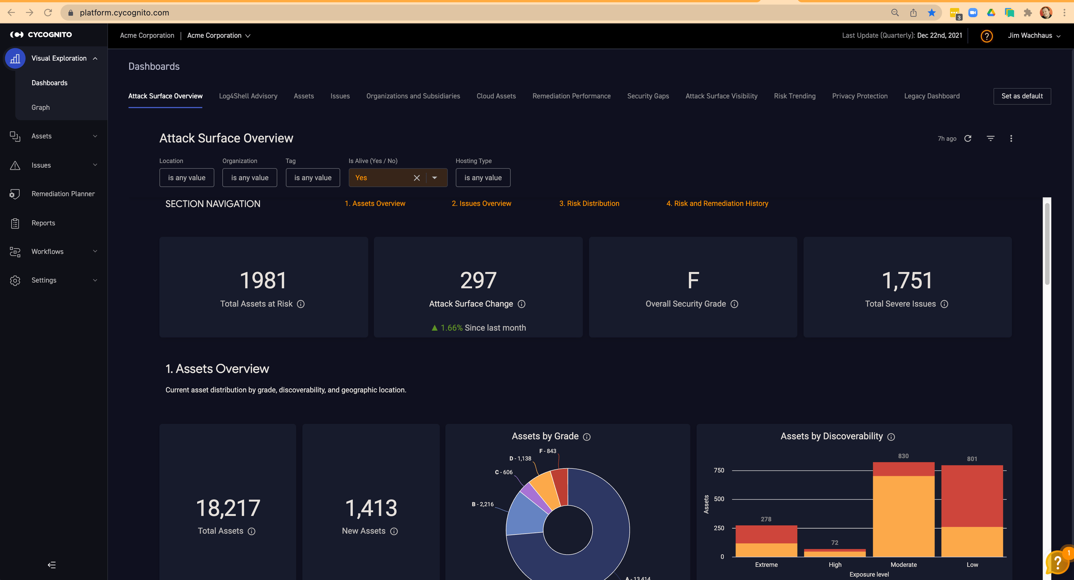Jump to 1. Assets Overview section link
The width and height of the screenshot is (1074, 580).
pyautogui.click(x=375, y=204)
